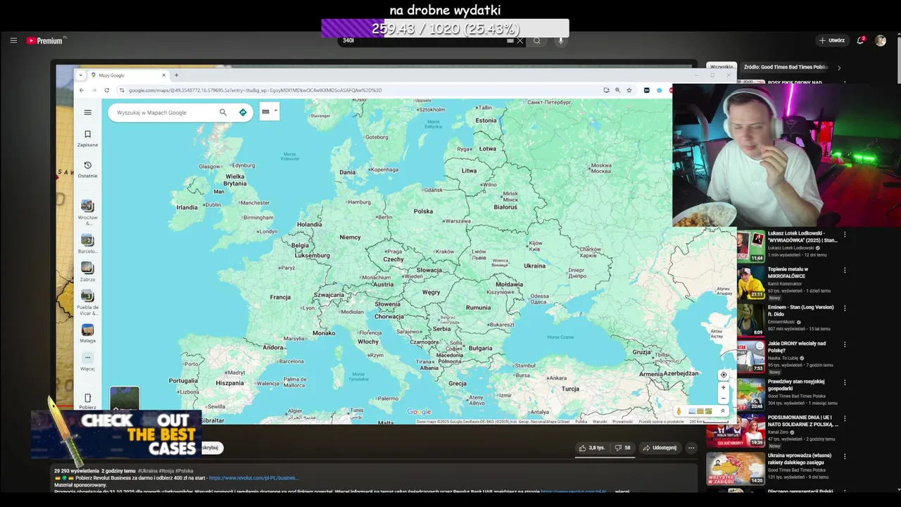Click the YouTube Premium logo
Image resolution: width=901 pixels, height=507 pixels.
pyautogui.click(x=45, y=40)
